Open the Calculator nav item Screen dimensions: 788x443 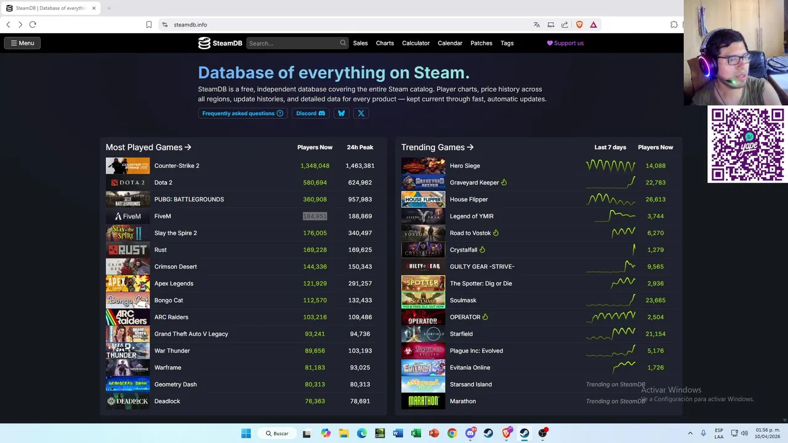point(416,43)
